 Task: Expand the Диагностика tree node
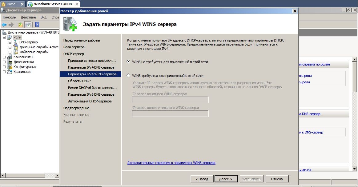pyautogui.click(x=4, y=62)
